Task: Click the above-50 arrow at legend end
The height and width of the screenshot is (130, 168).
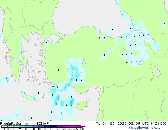Action: [84, 127]
